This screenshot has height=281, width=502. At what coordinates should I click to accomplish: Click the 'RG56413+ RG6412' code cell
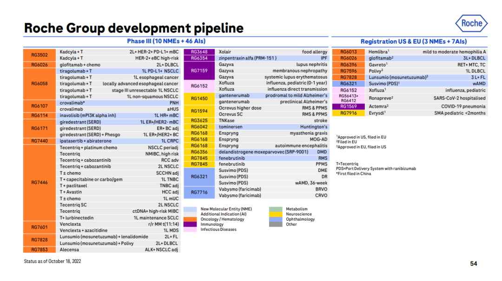click(348, 98)
